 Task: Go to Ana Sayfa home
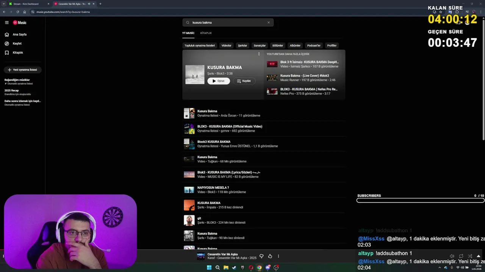click(x=16, y=34)
